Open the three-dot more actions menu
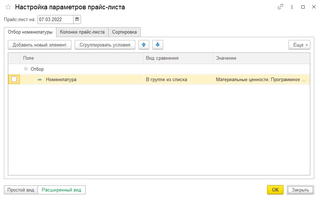 click(x=292, y=7)
